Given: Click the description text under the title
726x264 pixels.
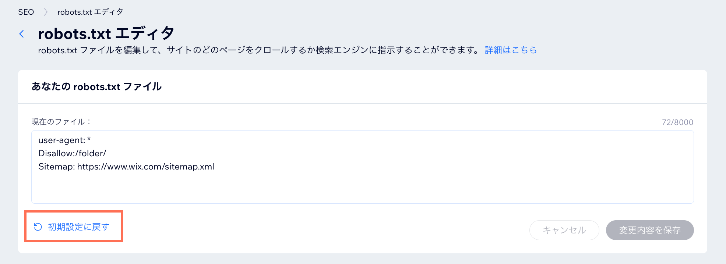Looking at the screenshot, I should point(258,50).
